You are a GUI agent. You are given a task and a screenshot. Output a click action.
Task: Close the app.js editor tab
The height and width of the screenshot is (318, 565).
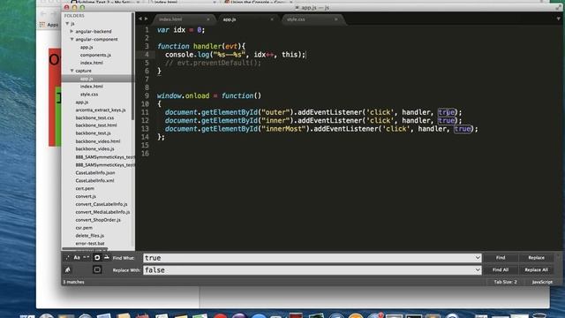pyautogui.click(x=272, y=19)
